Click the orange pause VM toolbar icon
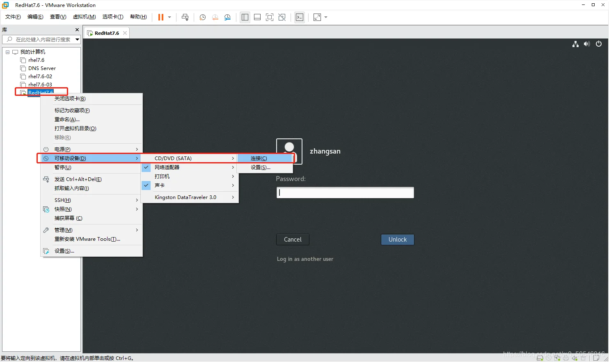This screenshot has width=609, height=362. [161, 17]
